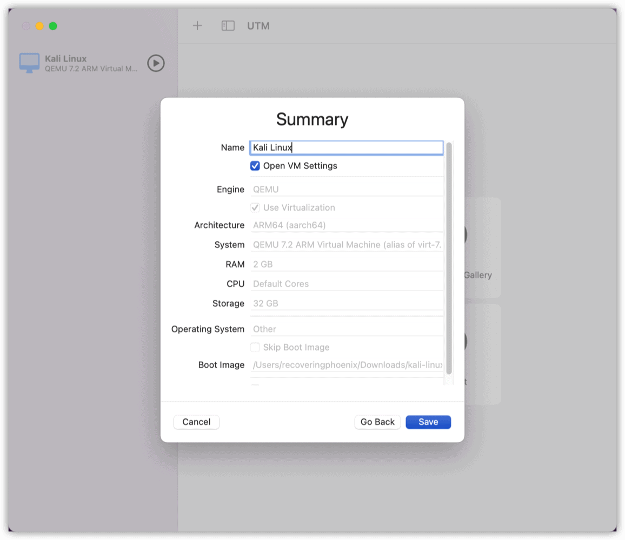This screenshot has width=625, height=540.
Task: Click the Kali Linux monitor icon
Action: pyautogui.click(x=29, y=63)
